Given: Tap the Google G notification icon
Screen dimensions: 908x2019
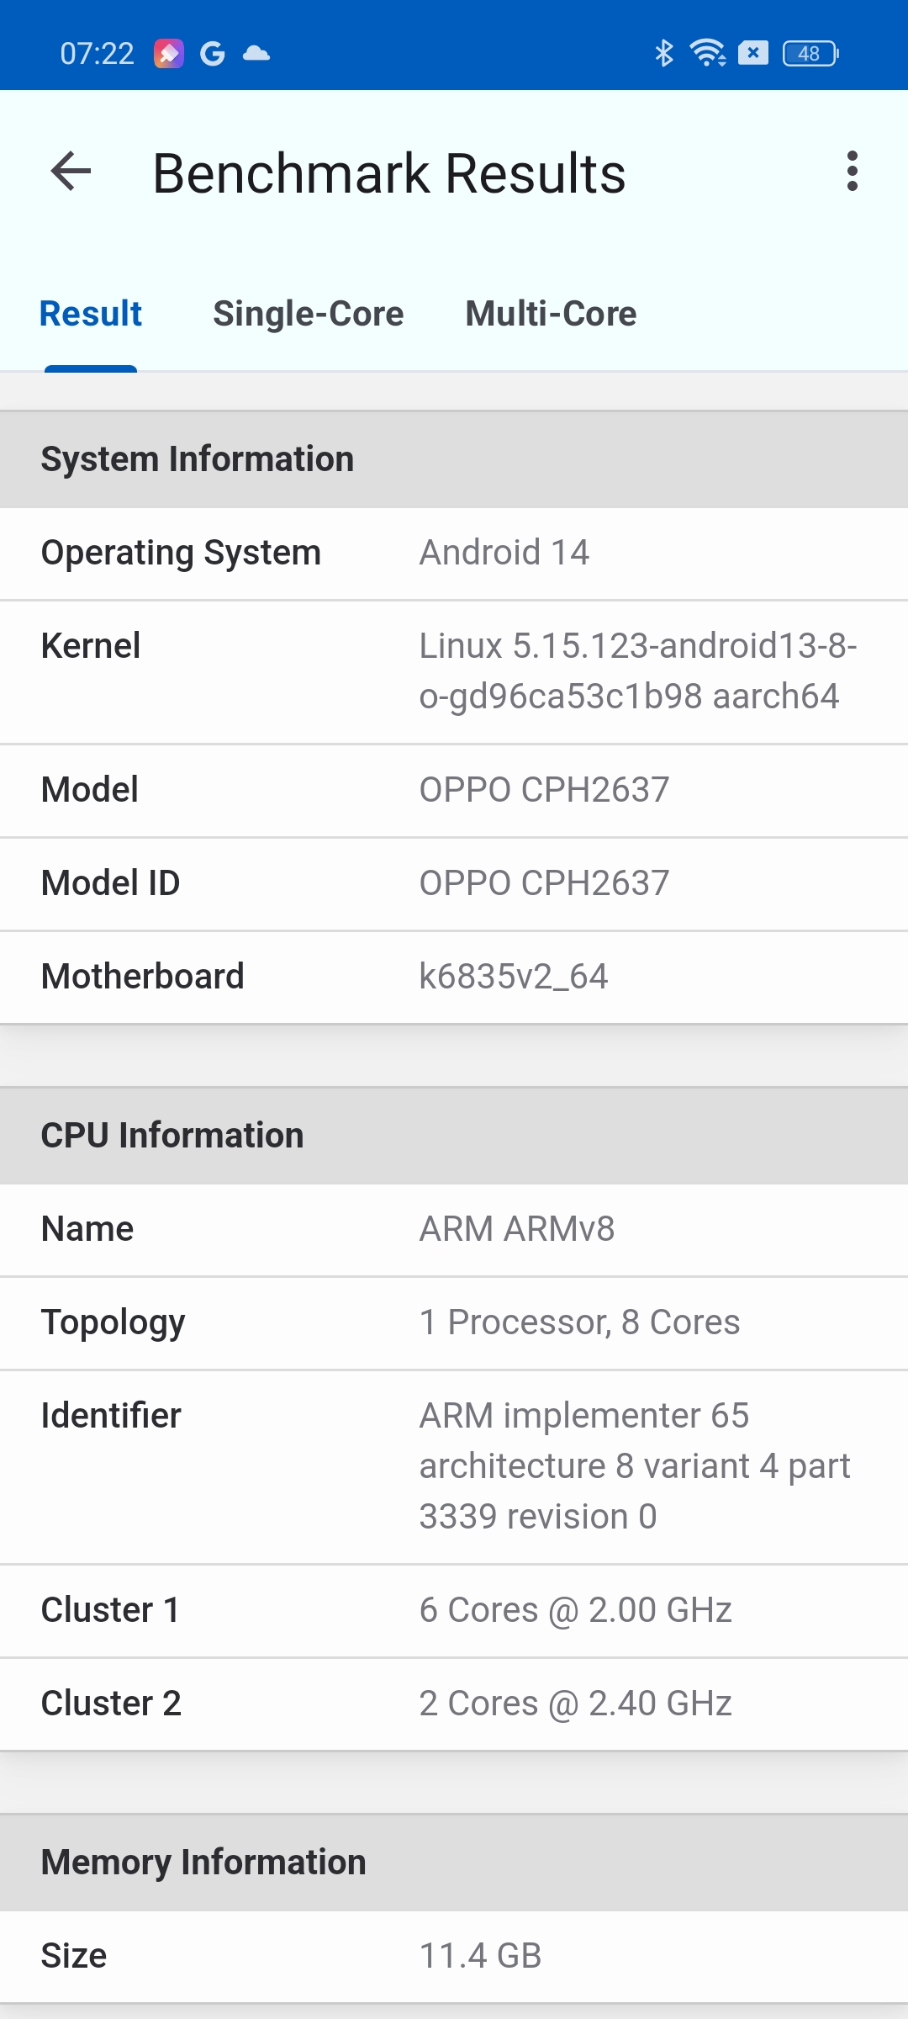Looking at the screenshot, I should [213, 54].
